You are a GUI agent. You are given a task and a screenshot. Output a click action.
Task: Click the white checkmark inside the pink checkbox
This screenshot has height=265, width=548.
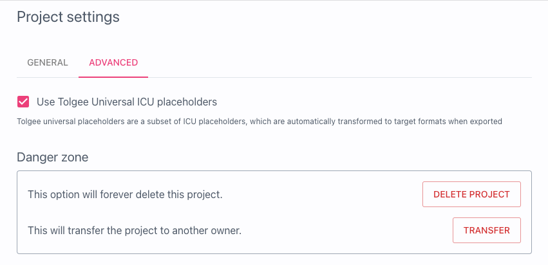23,102
